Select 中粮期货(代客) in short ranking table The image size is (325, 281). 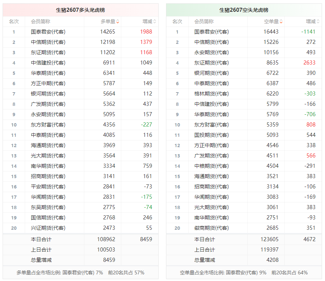211,166
